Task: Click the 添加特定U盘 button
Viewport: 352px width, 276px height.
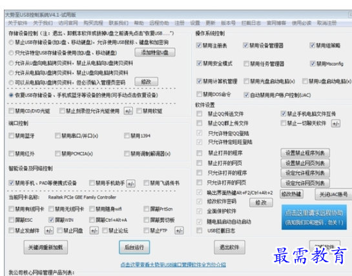Action: pos(155,52)
